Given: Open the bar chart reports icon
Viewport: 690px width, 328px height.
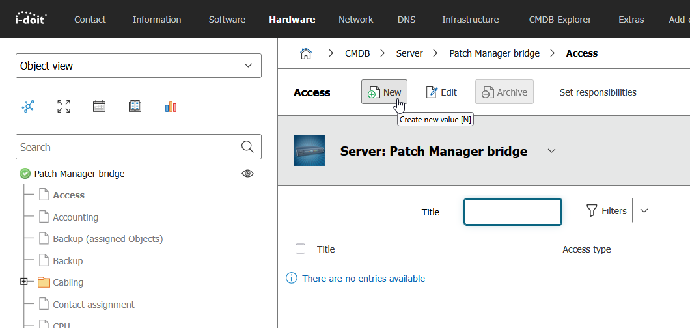Looking at the screenshot, I should pos(171,106).
